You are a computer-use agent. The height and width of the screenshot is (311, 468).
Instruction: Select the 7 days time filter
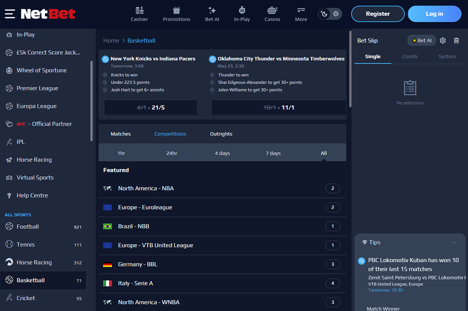pos(273,153)
